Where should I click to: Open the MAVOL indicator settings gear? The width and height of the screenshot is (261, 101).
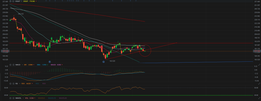click(10, 98)
